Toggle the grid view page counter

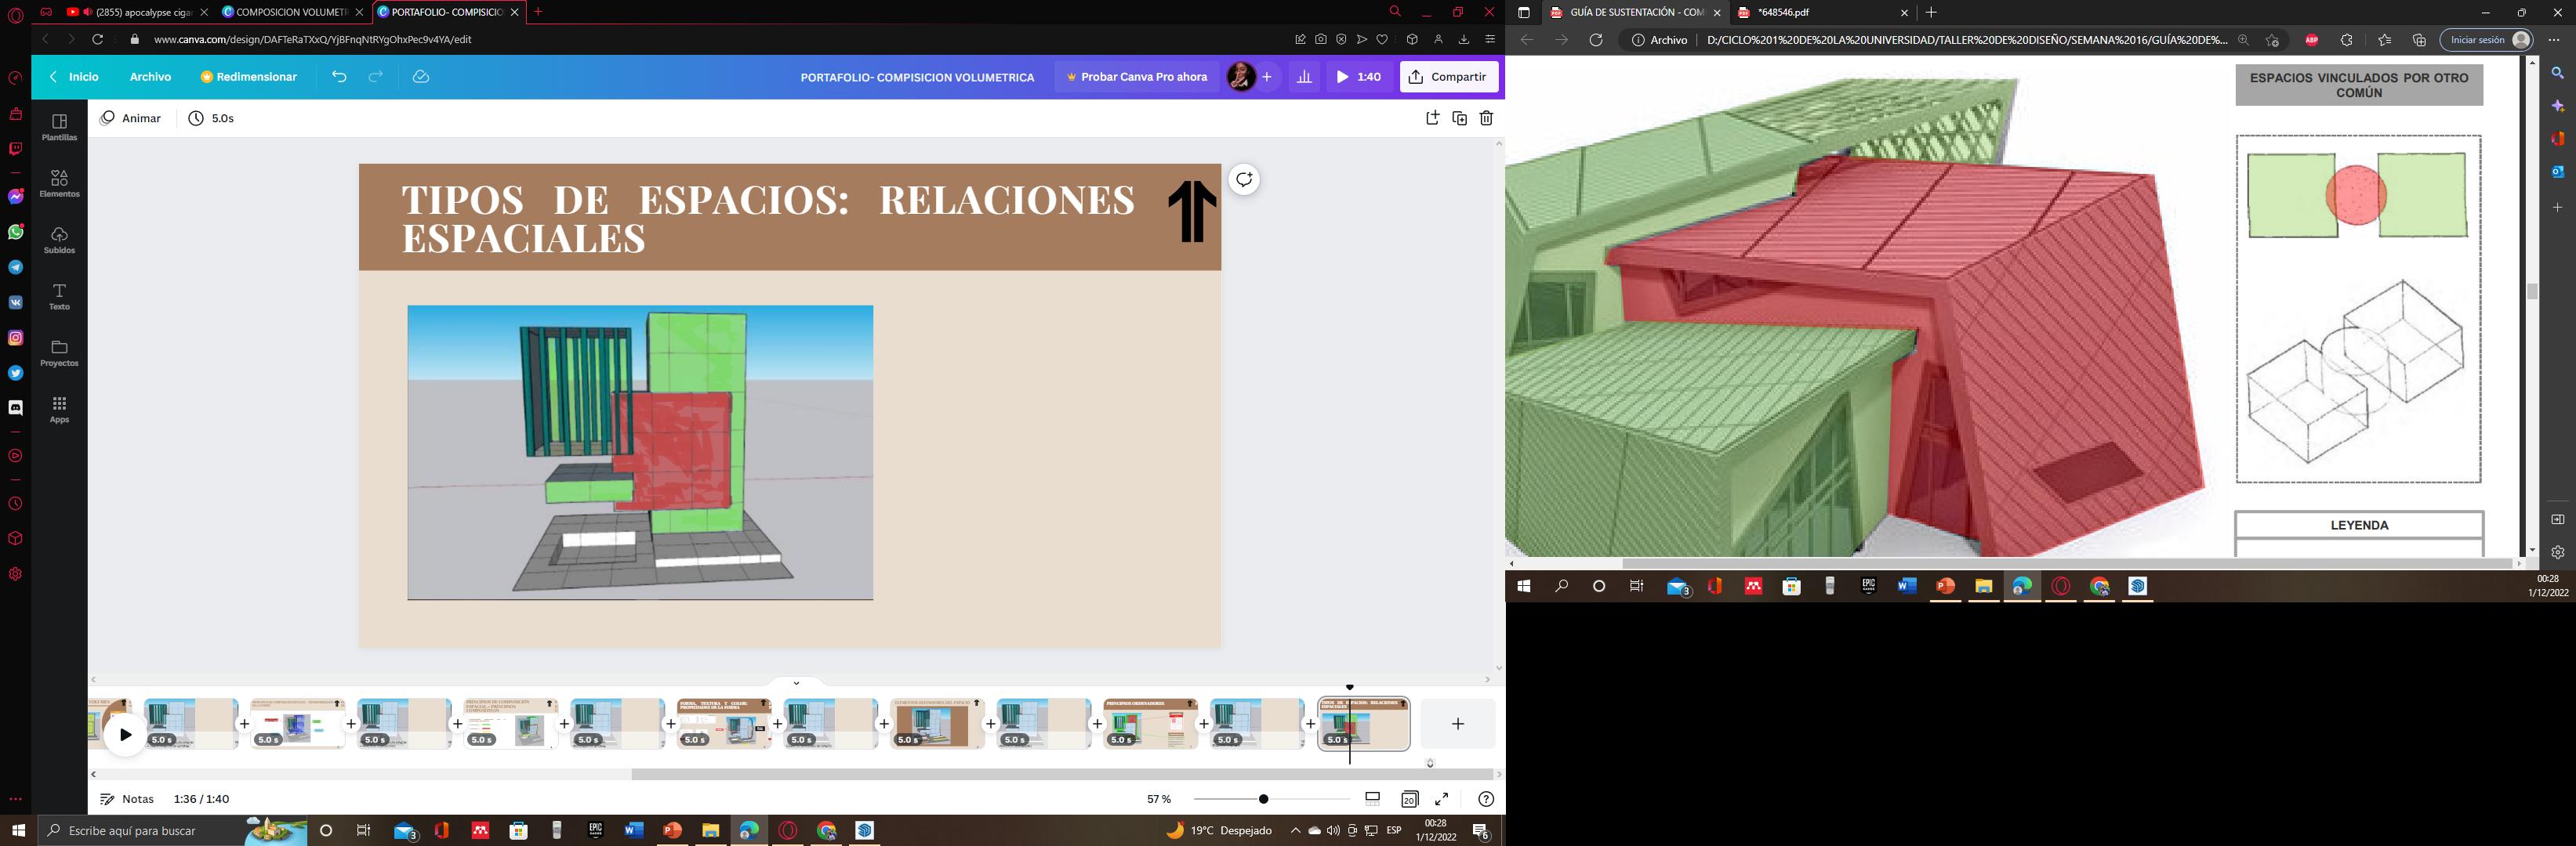pyautogui.click(x=1409, y=799)
